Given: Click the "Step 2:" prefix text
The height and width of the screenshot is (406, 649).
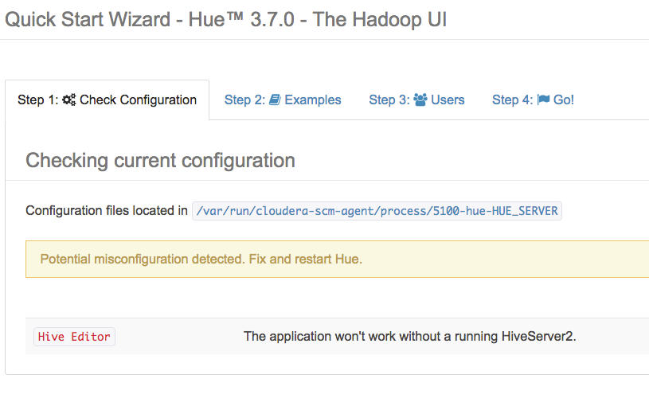Looking at the screenshot, I should point(244,100).
